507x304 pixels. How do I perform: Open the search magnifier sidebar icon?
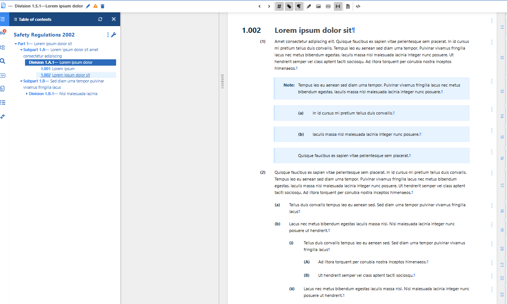3,61
